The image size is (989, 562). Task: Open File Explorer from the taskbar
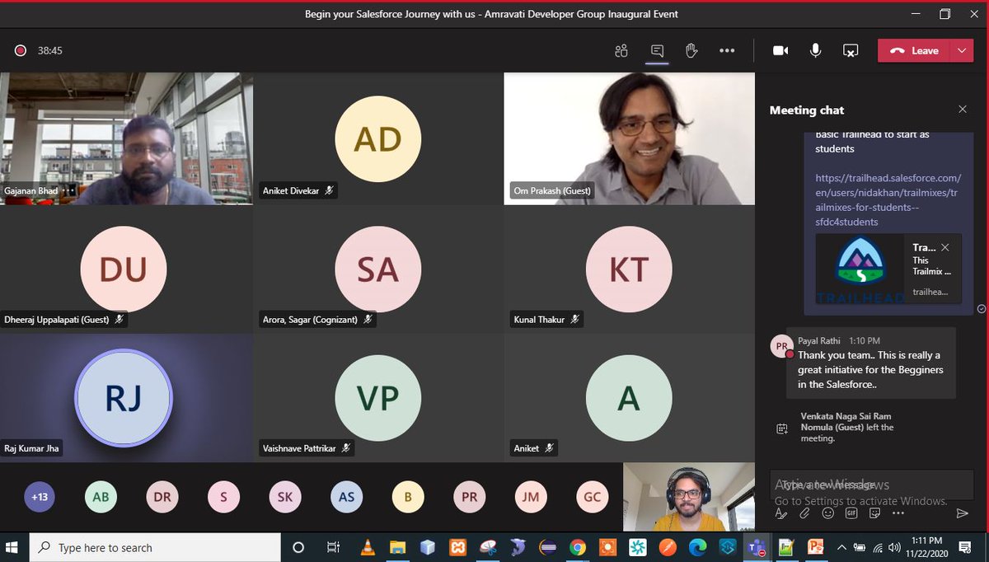397,547
